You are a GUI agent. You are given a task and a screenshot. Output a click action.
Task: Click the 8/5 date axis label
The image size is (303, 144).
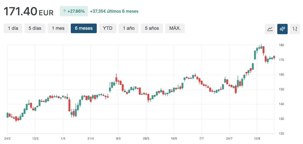(x=118, y=139)
